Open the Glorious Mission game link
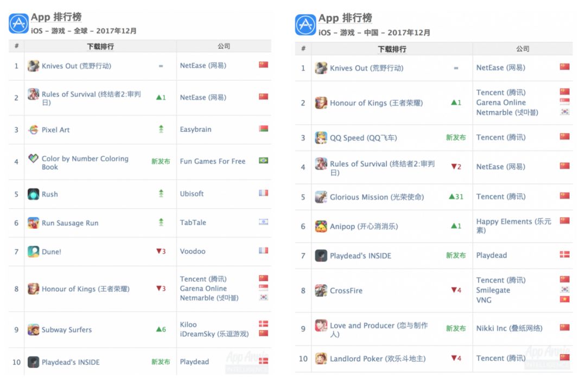579x378 pixels. click(x=377, y=197)
